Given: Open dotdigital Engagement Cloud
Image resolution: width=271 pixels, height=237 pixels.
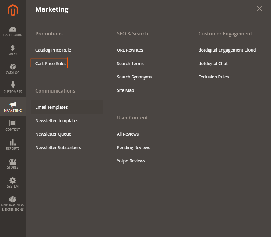Looking at the screenshot, I should (227, 50).
